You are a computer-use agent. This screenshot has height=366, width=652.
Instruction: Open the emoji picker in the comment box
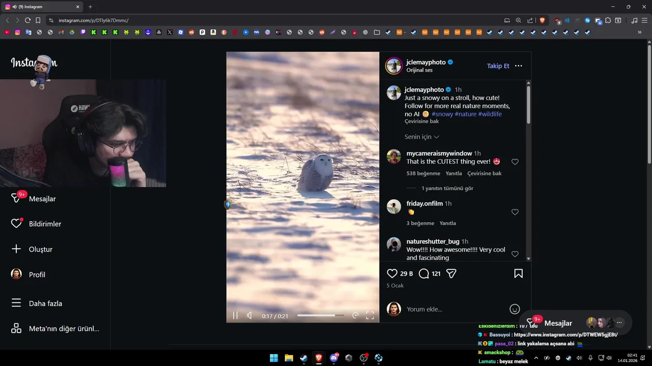coord(515,309)
